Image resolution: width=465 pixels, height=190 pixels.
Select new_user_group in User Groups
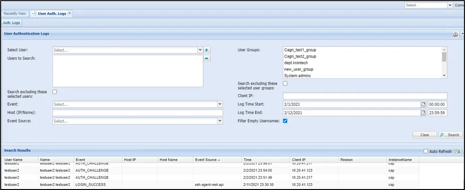(299, 69)
